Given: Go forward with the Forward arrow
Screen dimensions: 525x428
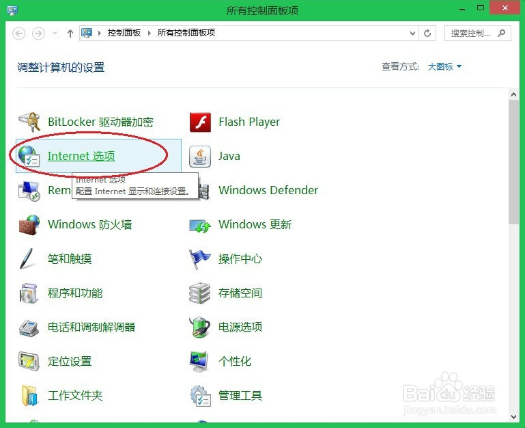Looking at the screenshot, I should tap(38, 34).
